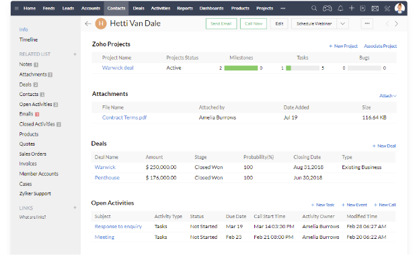Open the record more-options ellipsis button
The width and height of the screenshot is (417, 255).
tap(367, 23)
